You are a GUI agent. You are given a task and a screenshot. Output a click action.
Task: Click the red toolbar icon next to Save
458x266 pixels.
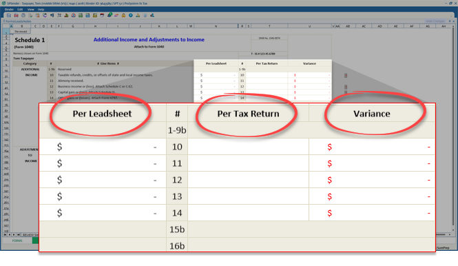[16, 15]
